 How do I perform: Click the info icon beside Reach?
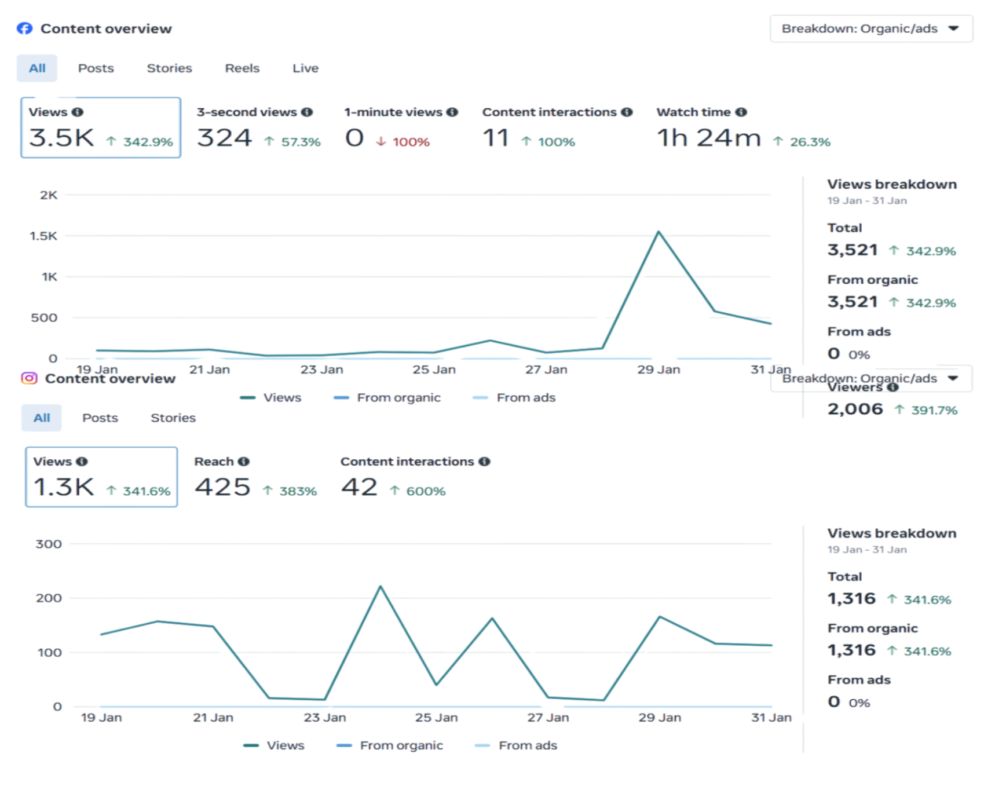(244, 462)
